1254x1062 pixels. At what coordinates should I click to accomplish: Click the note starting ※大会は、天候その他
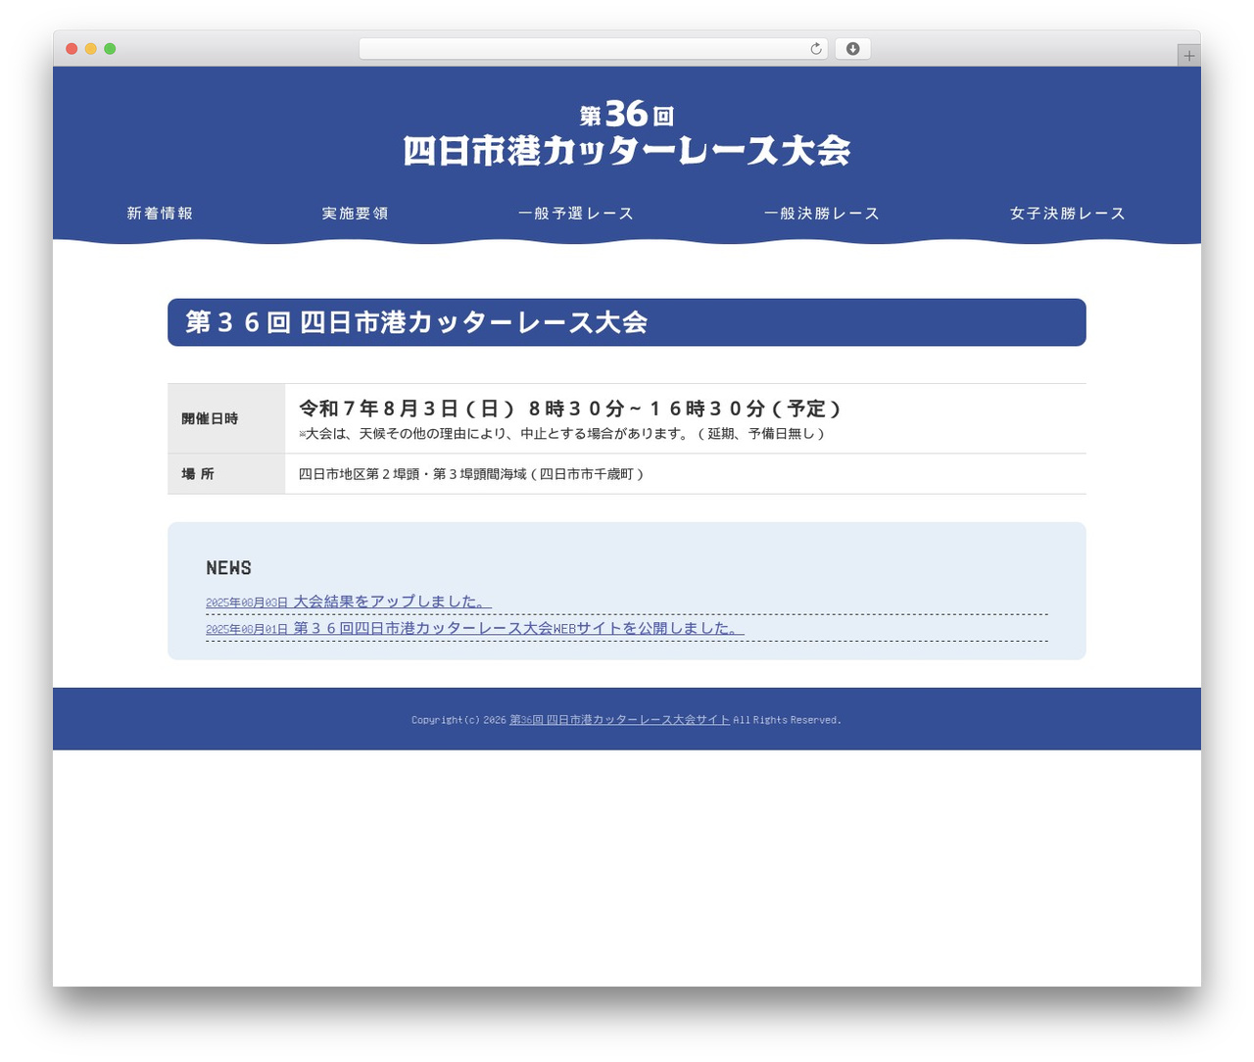(x=562, y=434)
